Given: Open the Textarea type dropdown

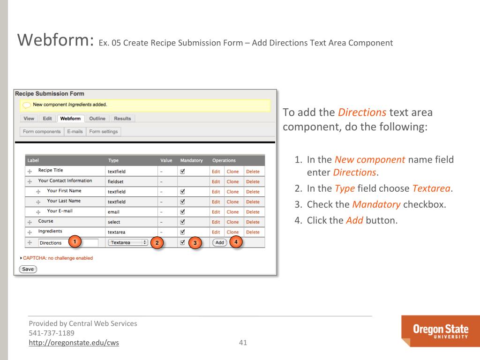Looking at the screenshot, I should coord(128,243).
